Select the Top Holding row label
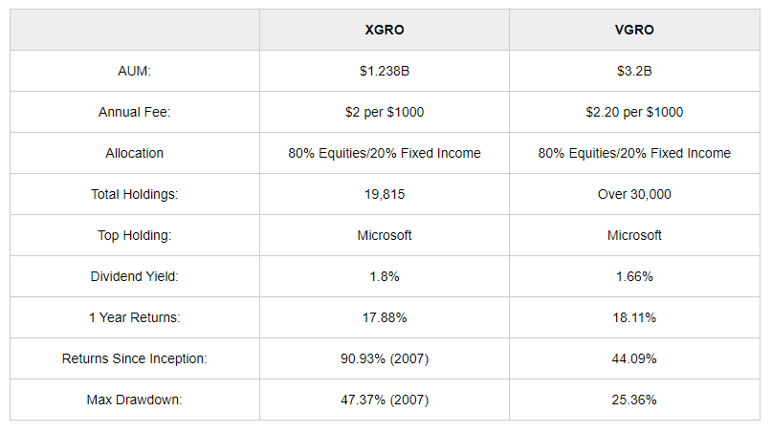Image resolution: width=772 pixels, height=433 pixels. tap(135, 235)
